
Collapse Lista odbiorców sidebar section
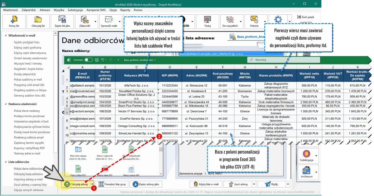point(6,162)
